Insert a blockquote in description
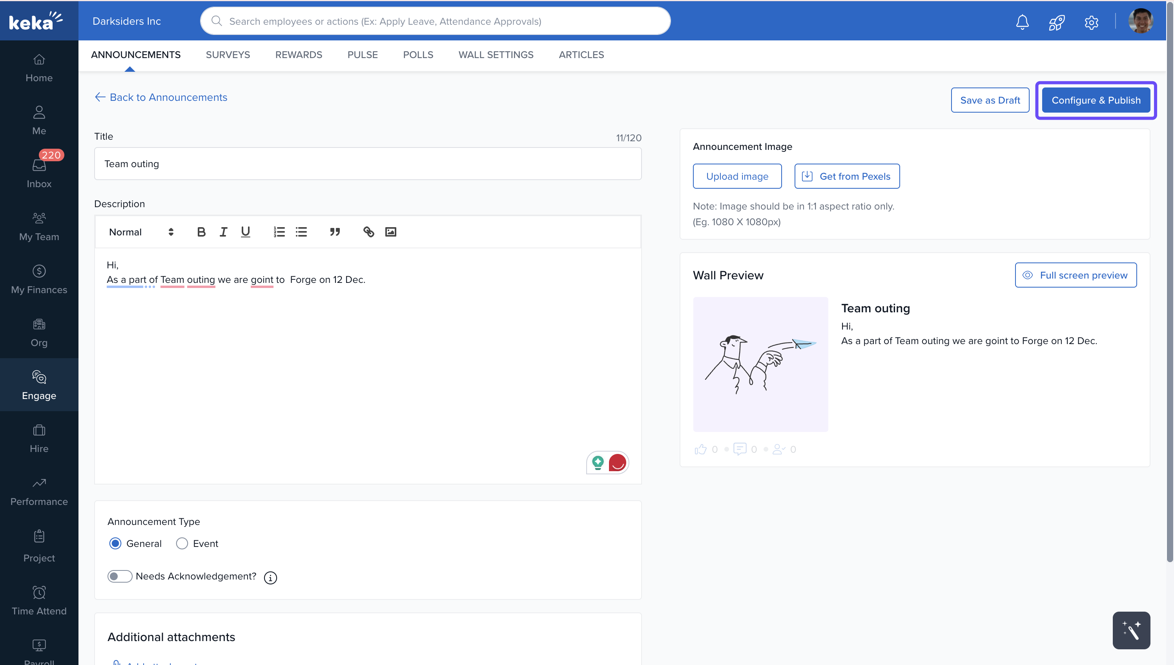The height and width of the screenshot is (665, 1174). click(335, 232)
